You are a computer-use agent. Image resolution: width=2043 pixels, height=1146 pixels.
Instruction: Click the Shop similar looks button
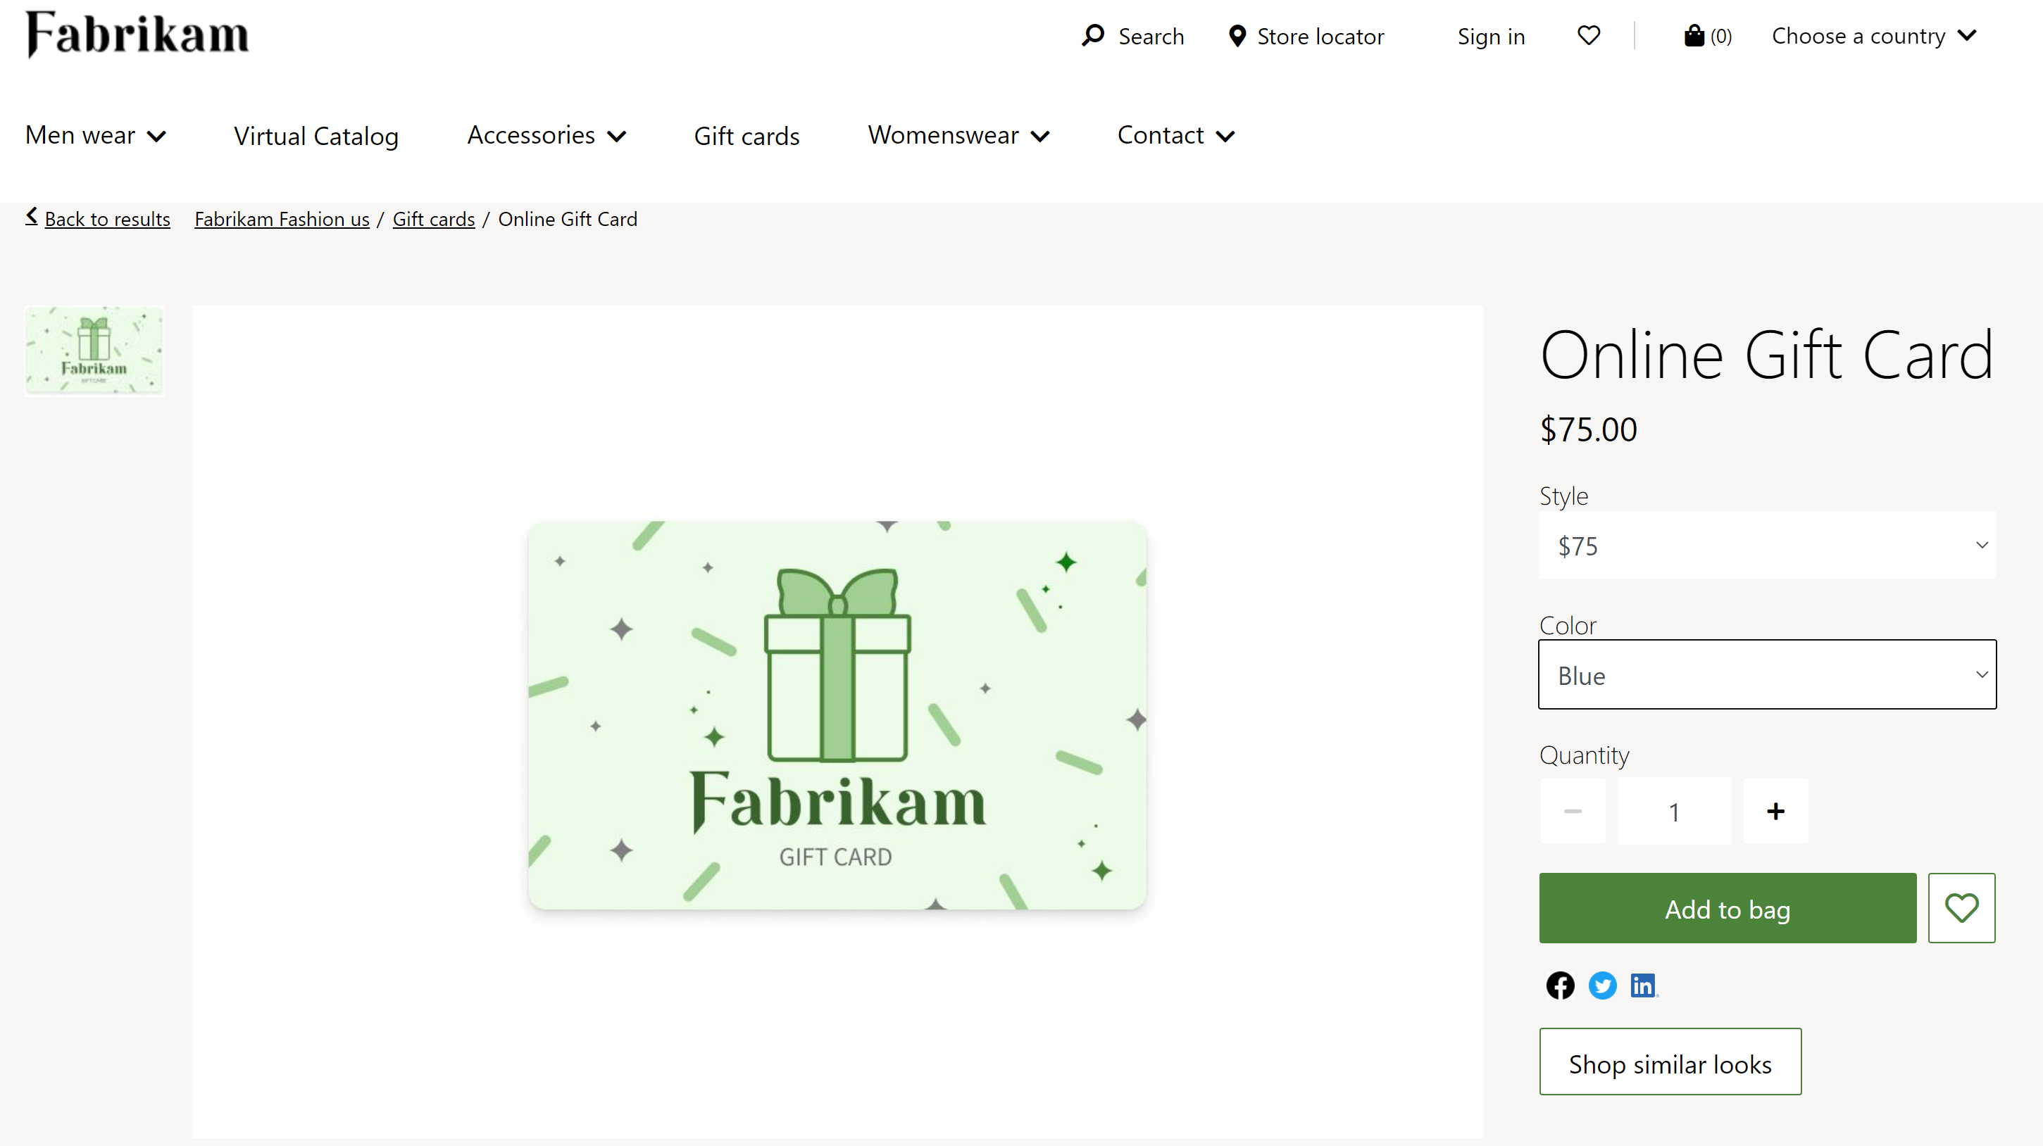(x=1671, y=1060)
